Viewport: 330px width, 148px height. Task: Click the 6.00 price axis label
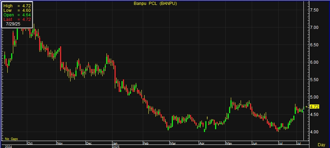click(314, 62)
